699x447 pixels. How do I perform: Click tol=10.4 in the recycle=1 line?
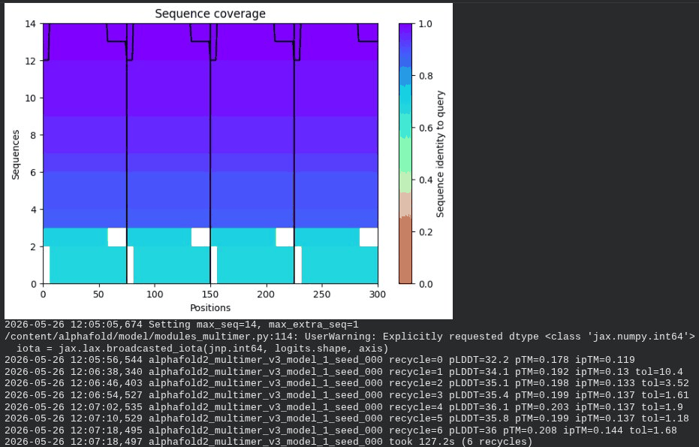click(659, 372)
